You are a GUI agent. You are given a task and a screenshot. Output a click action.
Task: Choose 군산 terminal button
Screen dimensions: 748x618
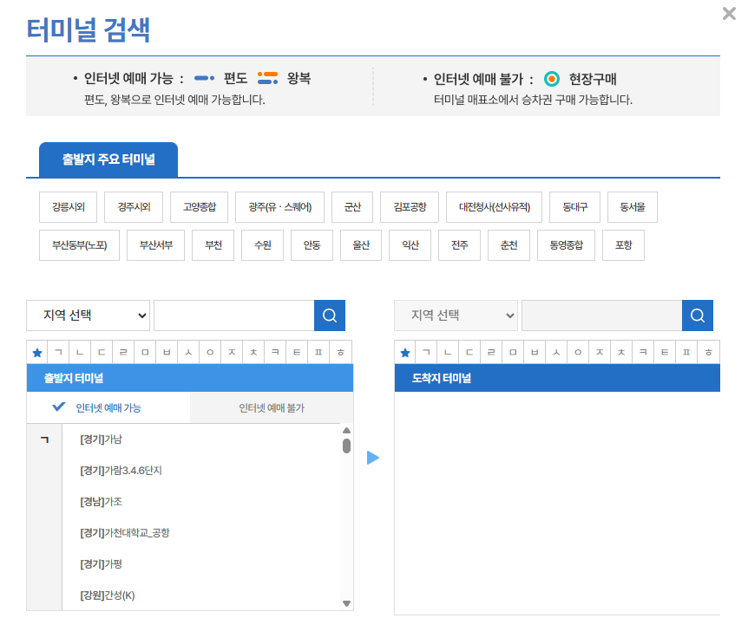[x=352, y=207]
